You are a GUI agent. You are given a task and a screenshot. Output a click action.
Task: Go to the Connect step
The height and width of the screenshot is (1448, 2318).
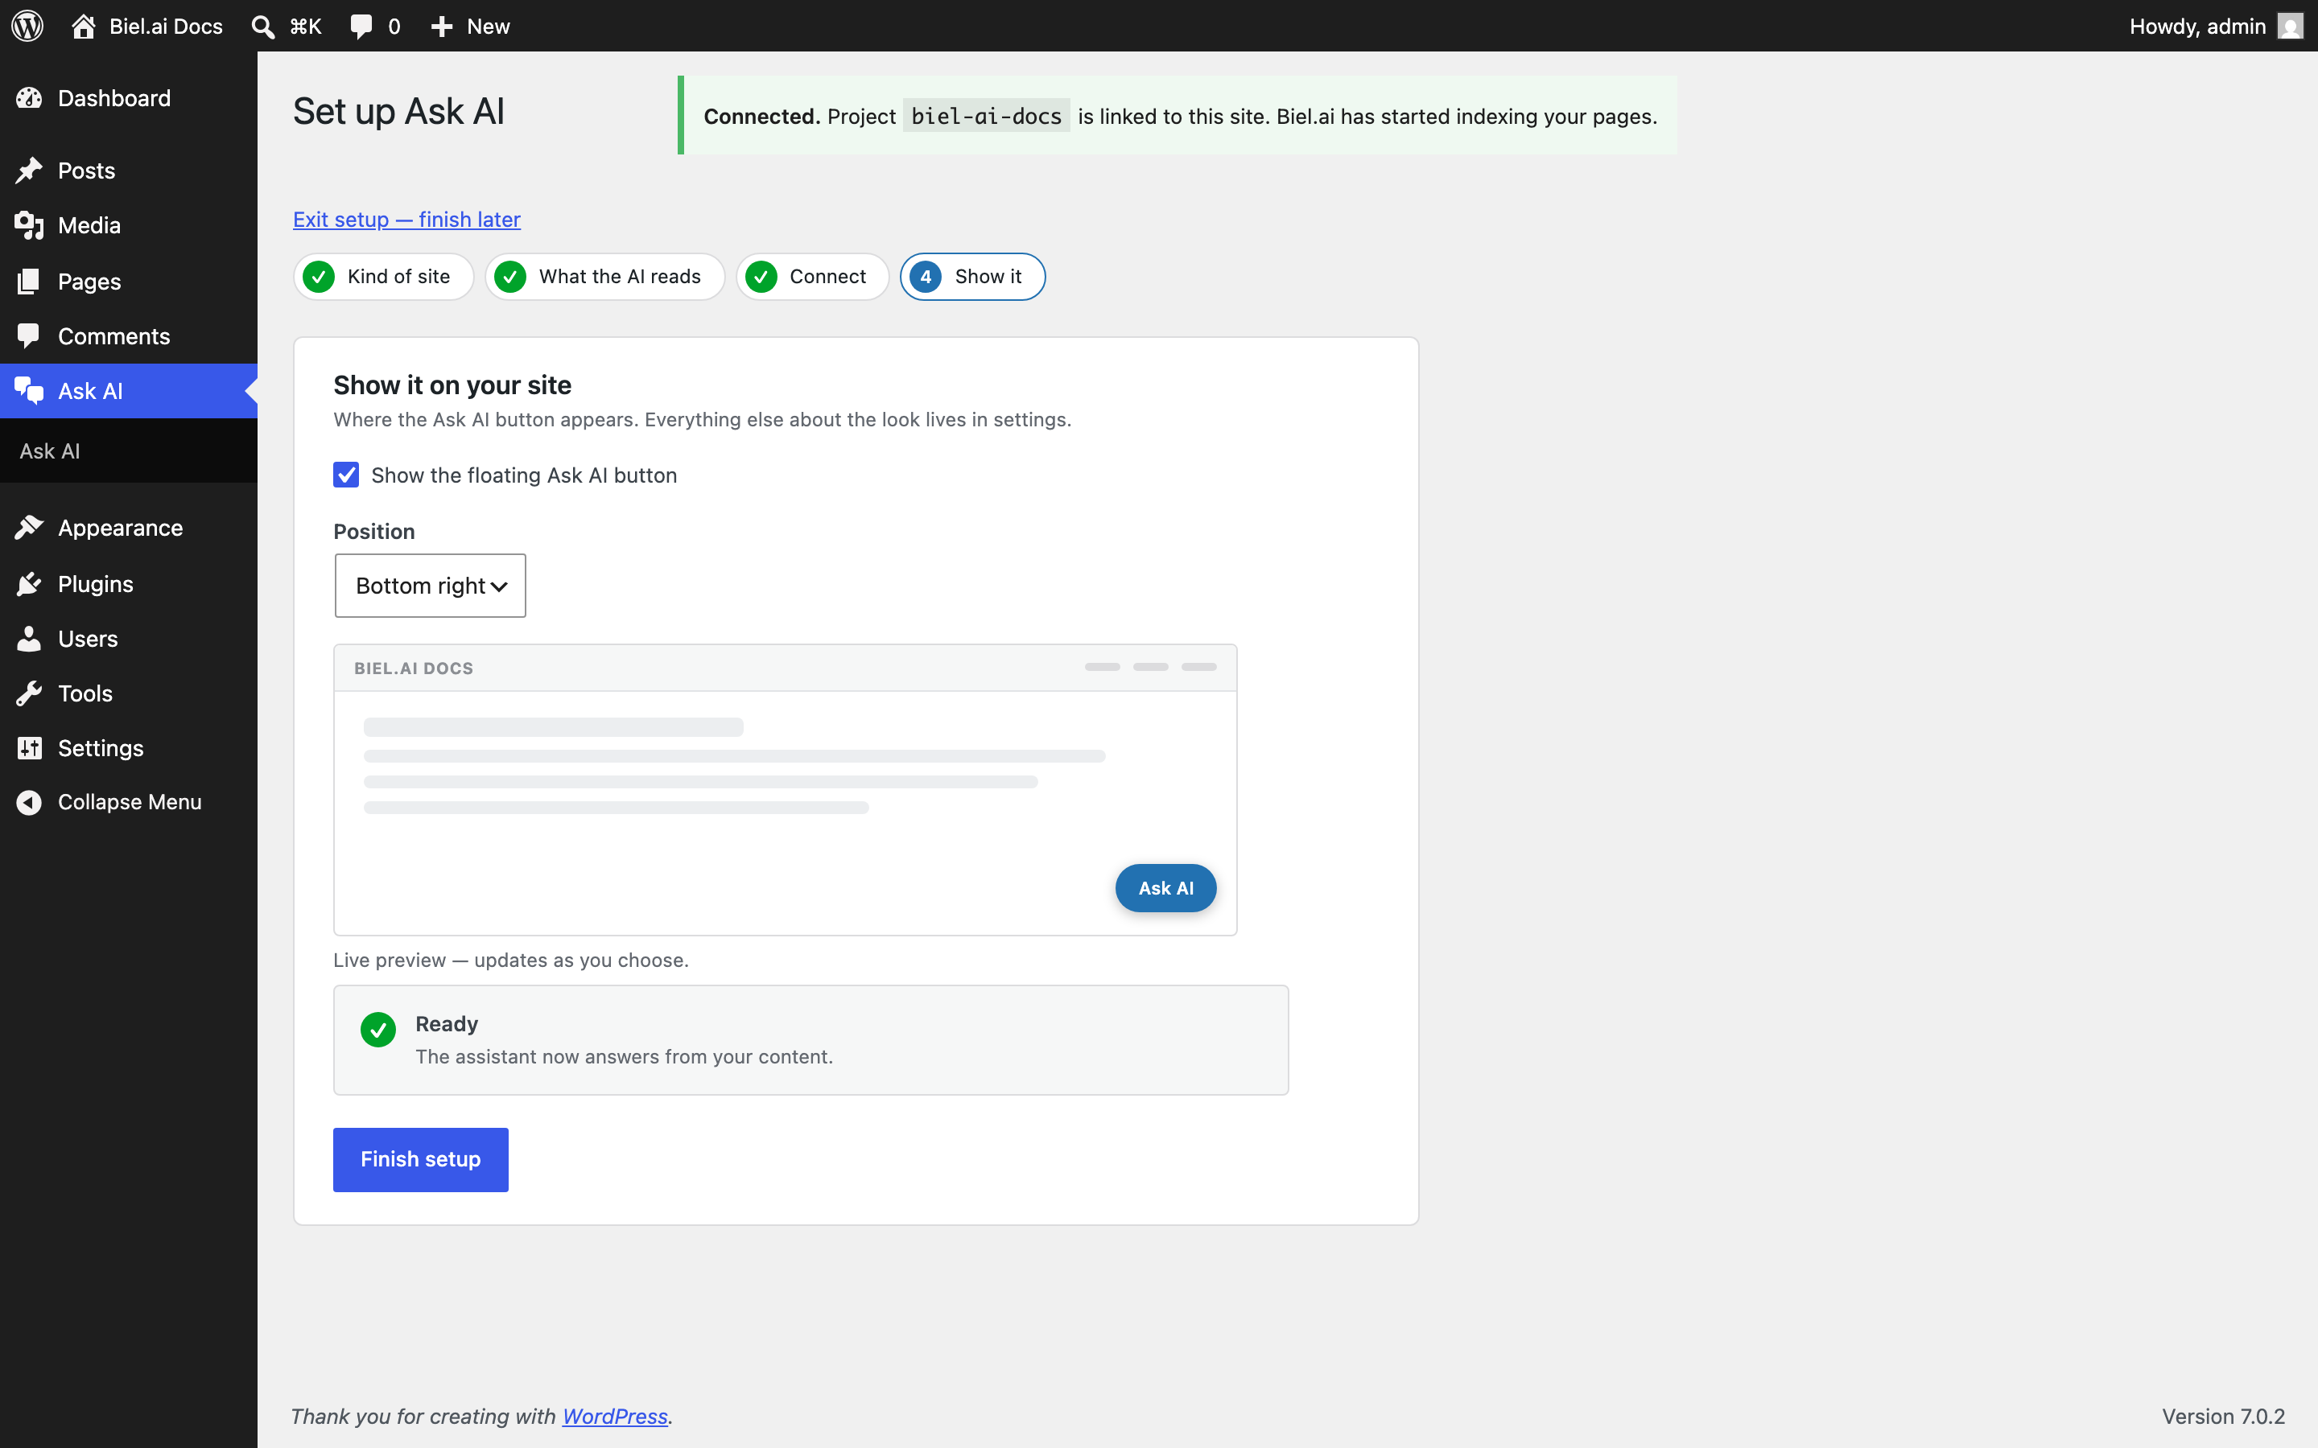(x=812, y=277)
